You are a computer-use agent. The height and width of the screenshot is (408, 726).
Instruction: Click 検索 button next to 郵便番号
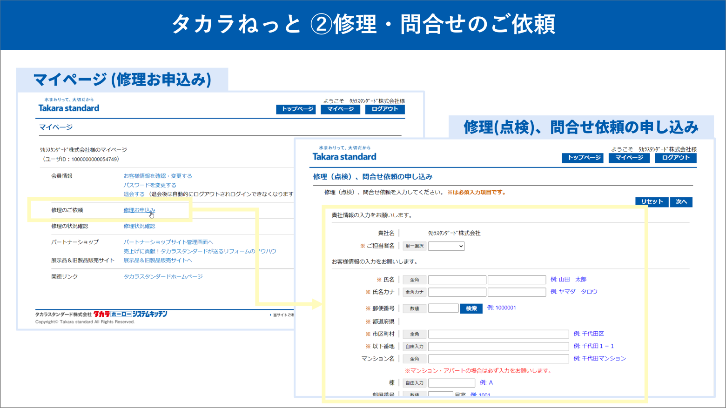471,308
